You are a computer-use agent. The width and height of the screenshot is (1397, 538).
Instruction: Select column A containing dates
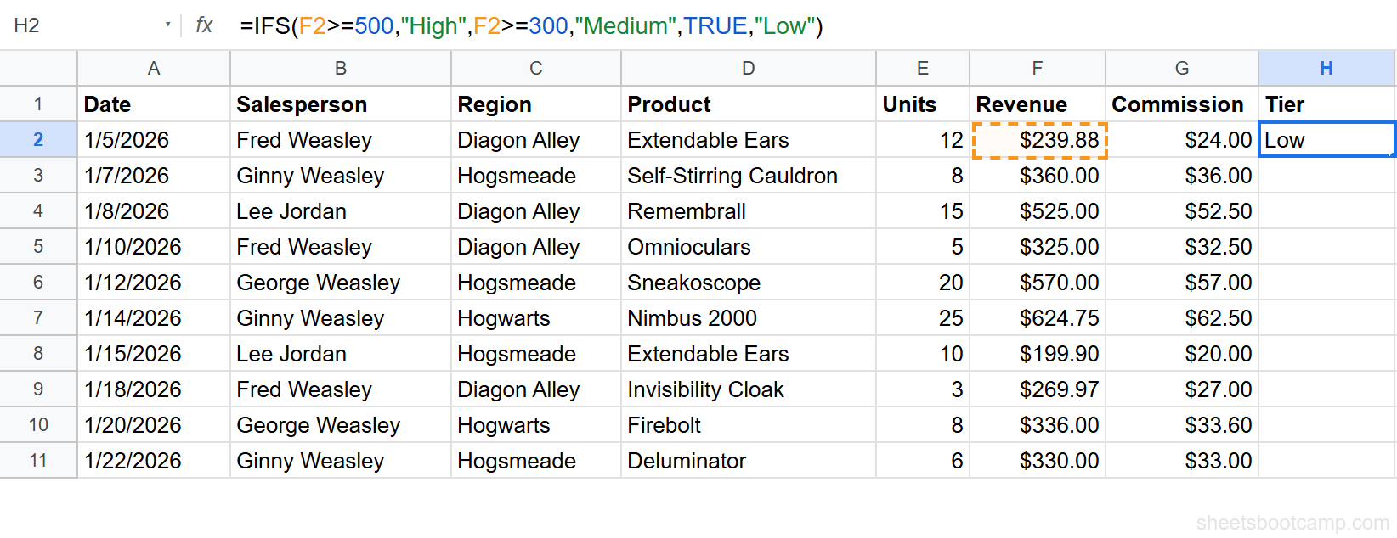(153, 68)
